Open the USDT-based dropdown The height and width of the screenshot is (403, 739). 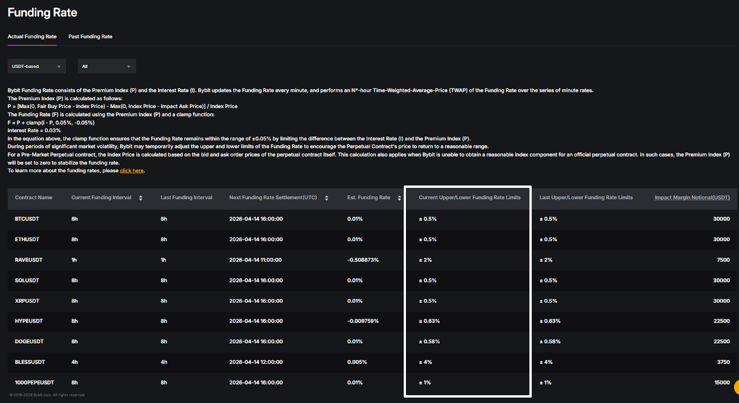36,66
